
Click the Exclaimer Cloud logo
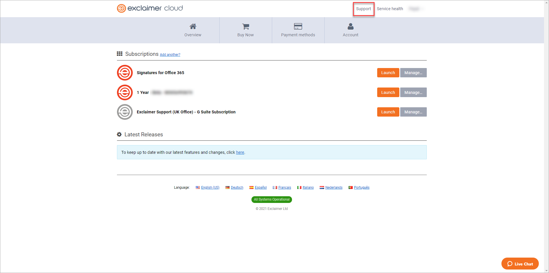click(150, 8)
